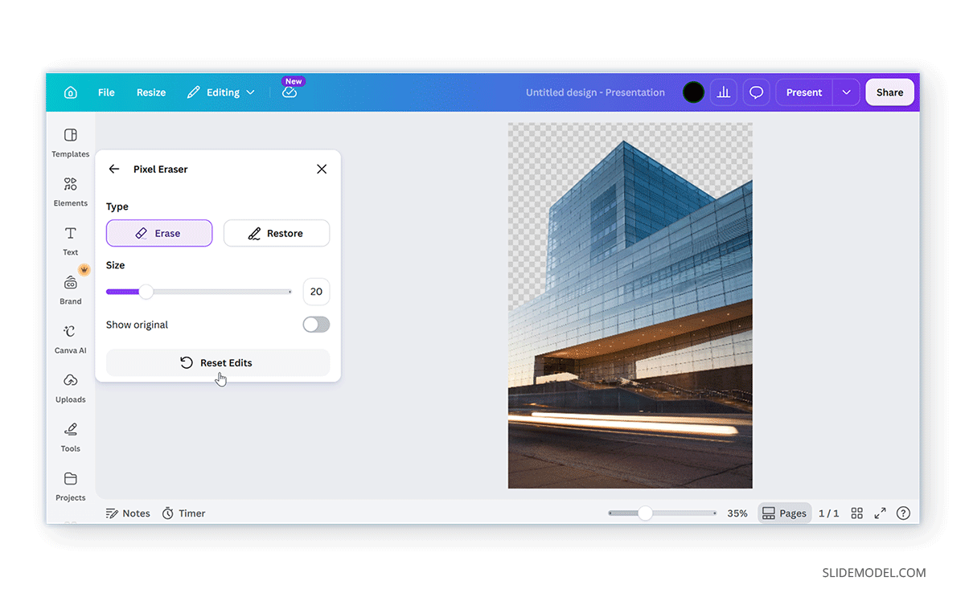Go to the Canva home icon
Image resolution: width=965 pixels, height=597 pixels.
[71, 92]
